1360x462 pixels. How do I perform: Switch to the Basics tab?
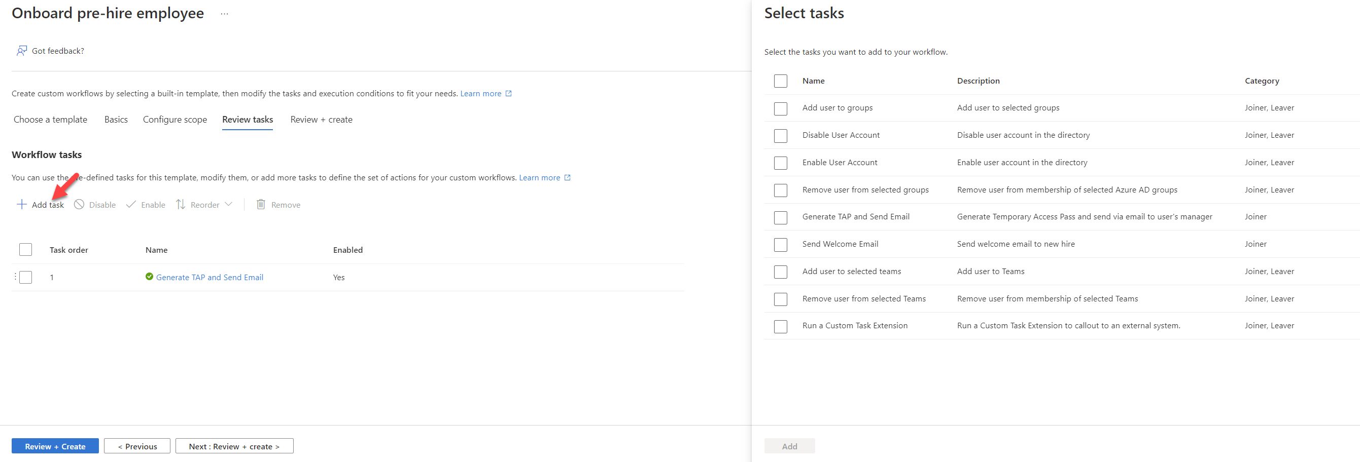click(x=116, y=120)
